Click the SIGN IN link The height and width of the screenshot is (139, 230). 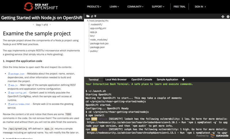pos(200,7)
